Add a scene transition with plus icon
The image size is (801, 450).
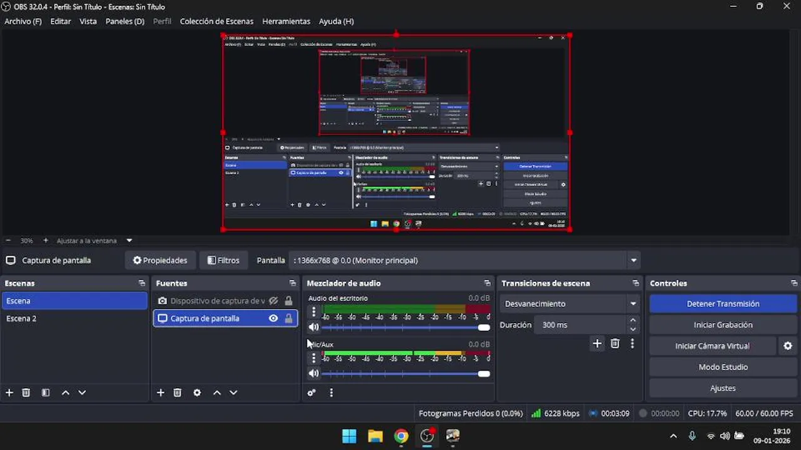[597, 343]
